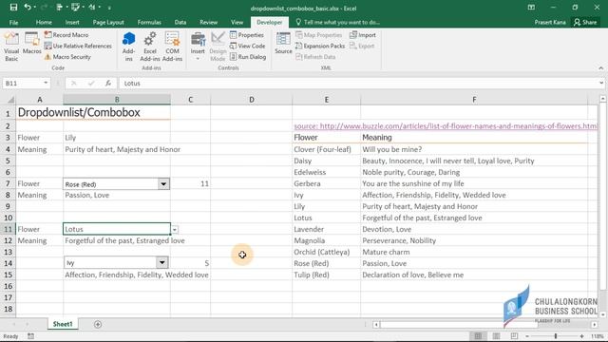The image size is (608, 342).
Task: Open Excel Add-ins manager
Action: pyautogui.click(x=150, y=47)
